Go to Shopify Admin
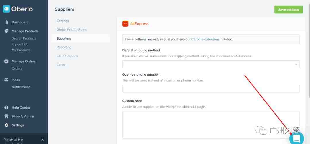Viewport: 310px width, 144px height. (23, 116)
